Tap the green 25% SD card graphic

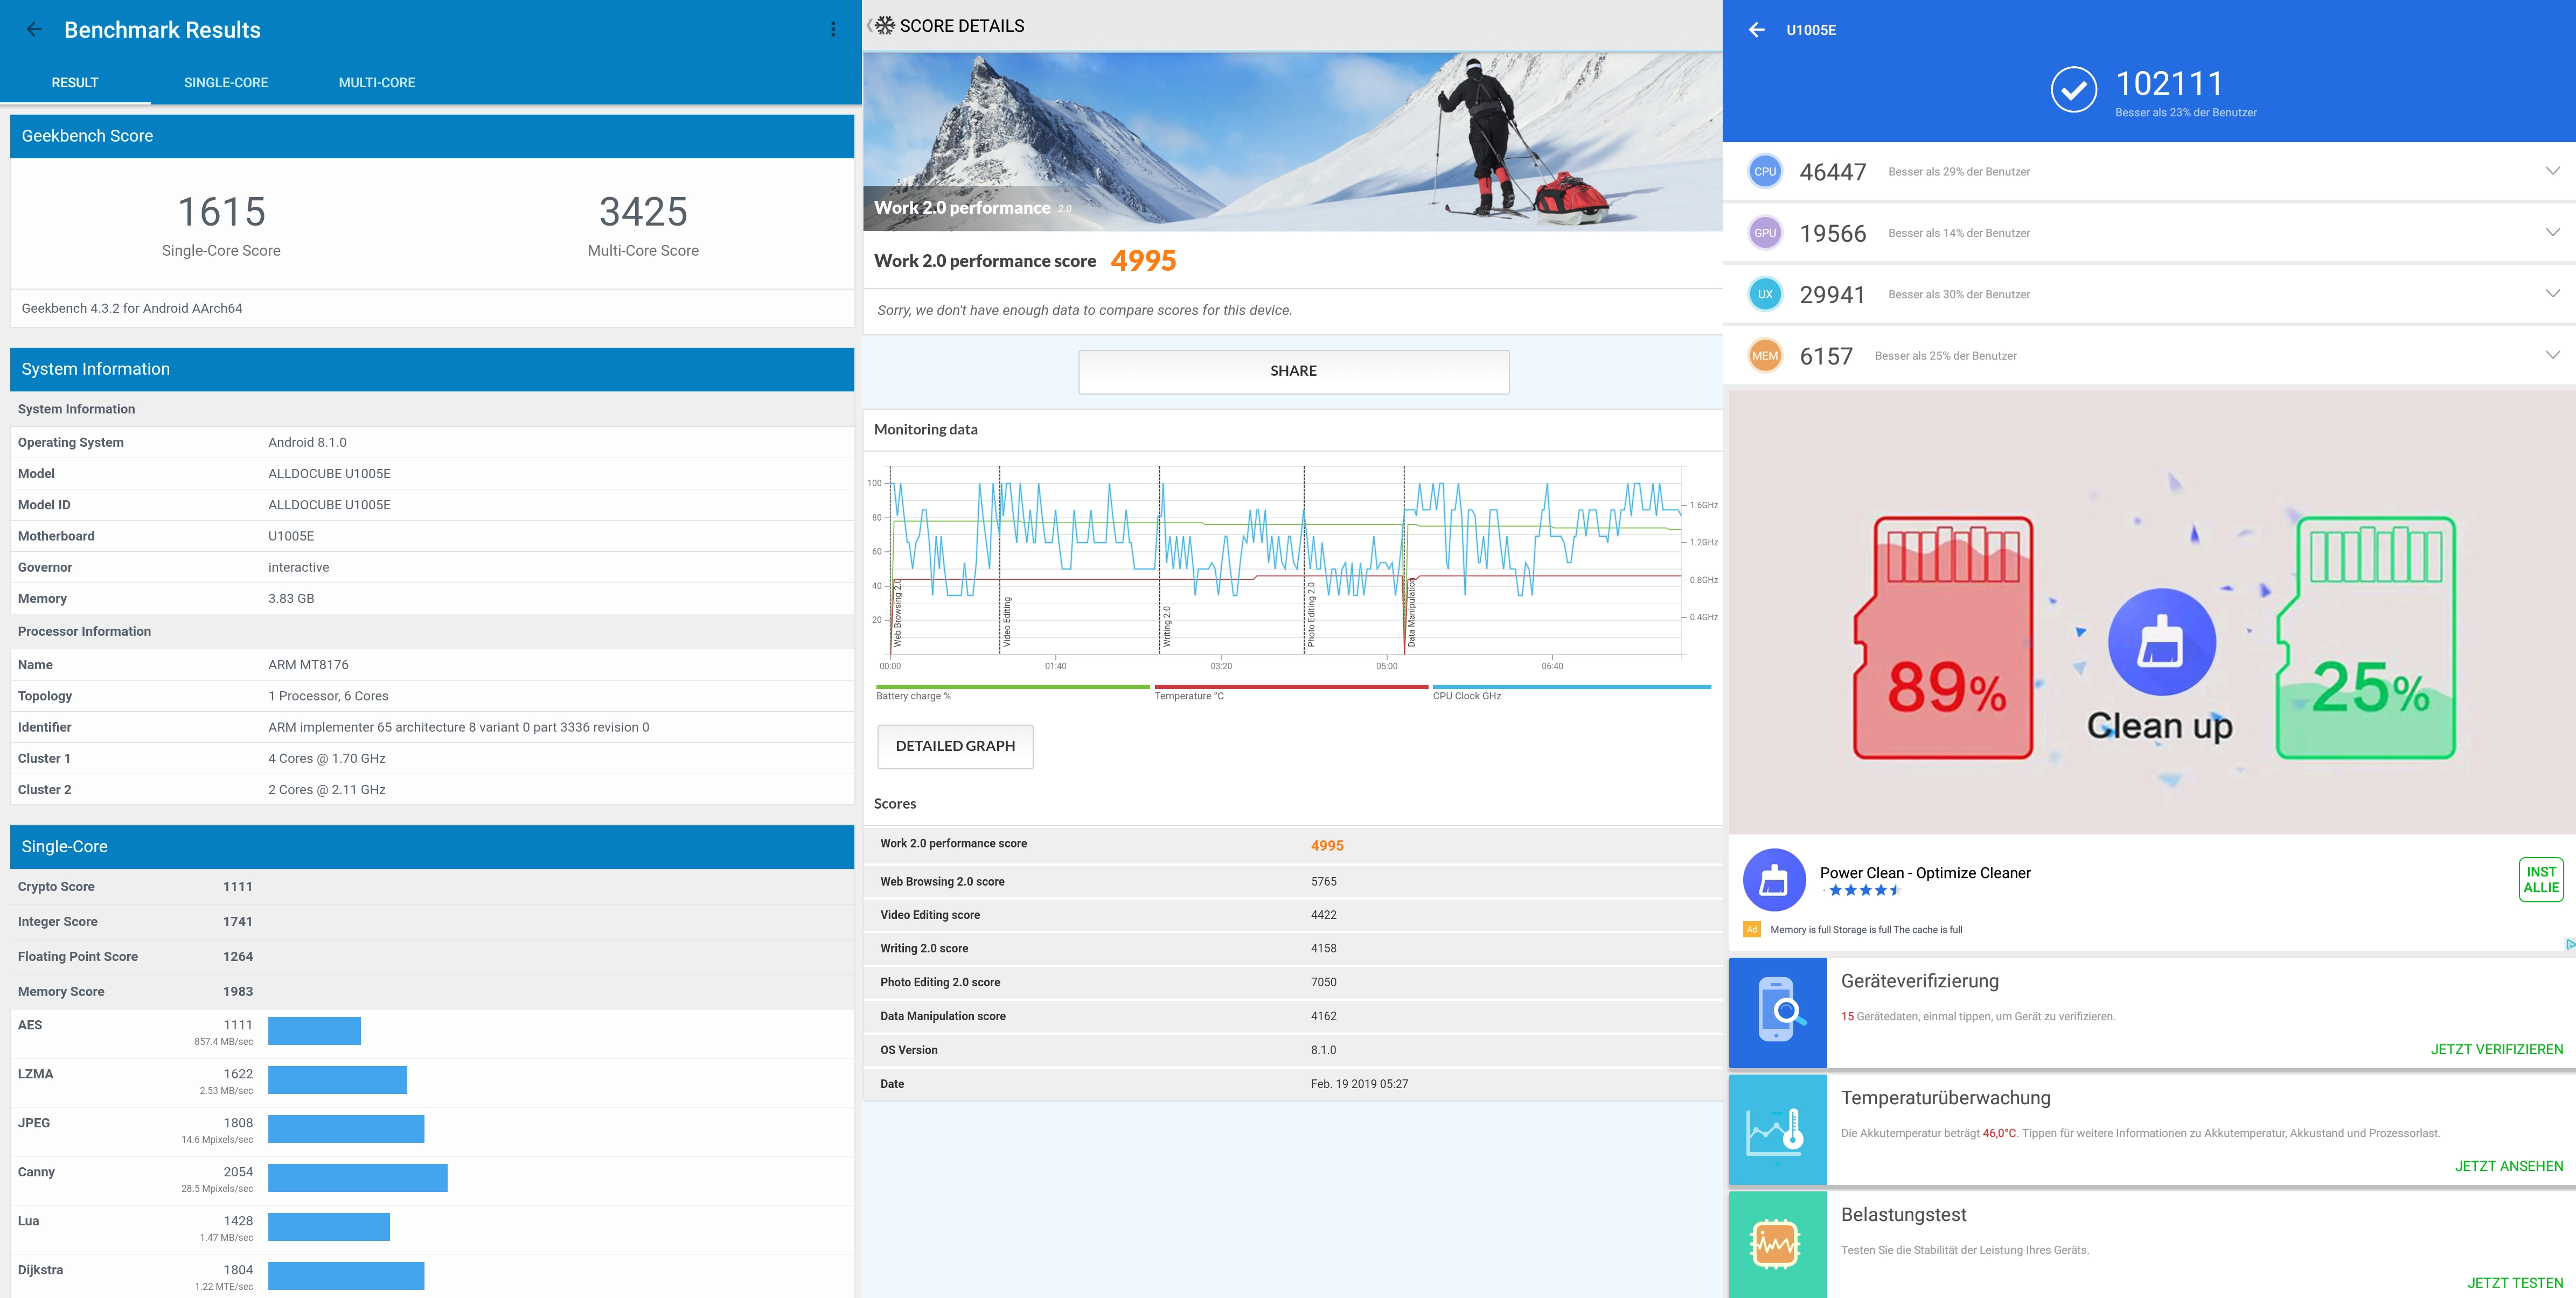click(2366, 637)
